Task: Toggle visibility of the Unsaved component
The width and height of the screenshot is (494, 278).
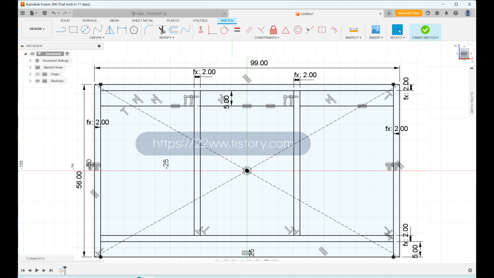Action: coord(32,54)
